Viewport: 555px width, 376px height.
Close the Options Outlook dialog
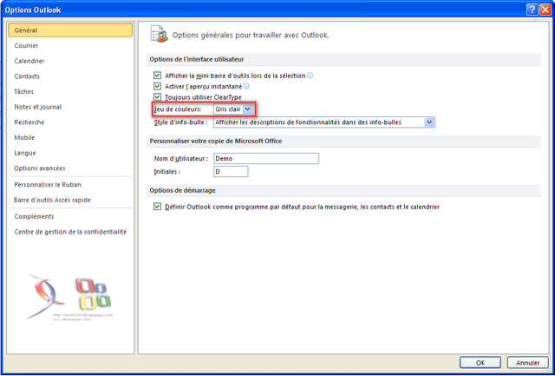[x=545, y=8]
